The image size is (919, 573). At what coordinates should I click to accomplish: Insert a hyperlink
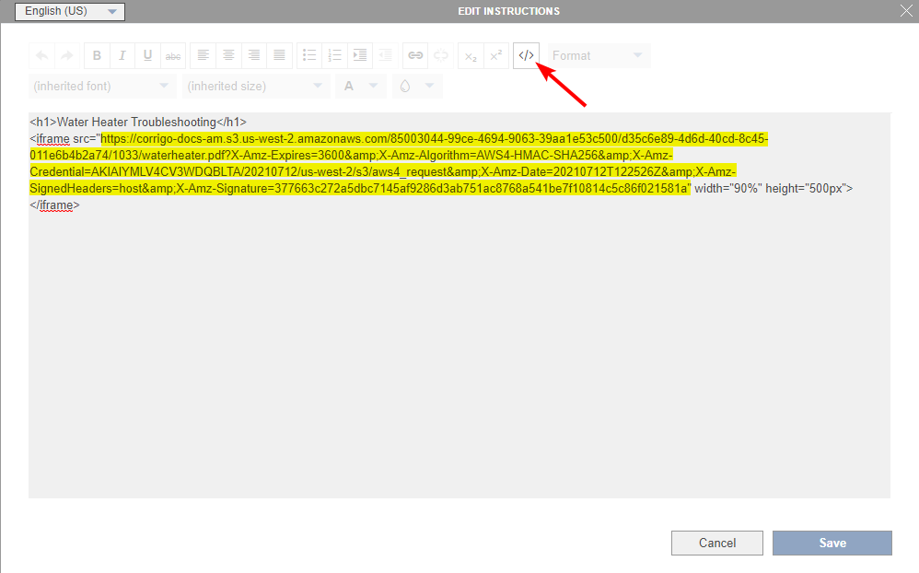415,55
